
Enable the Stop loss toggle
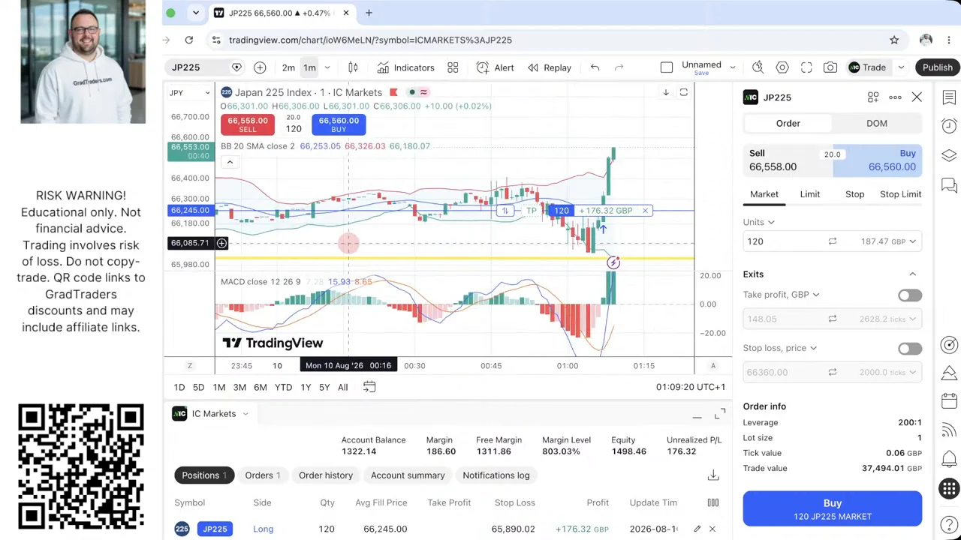(x=910, y=348)
